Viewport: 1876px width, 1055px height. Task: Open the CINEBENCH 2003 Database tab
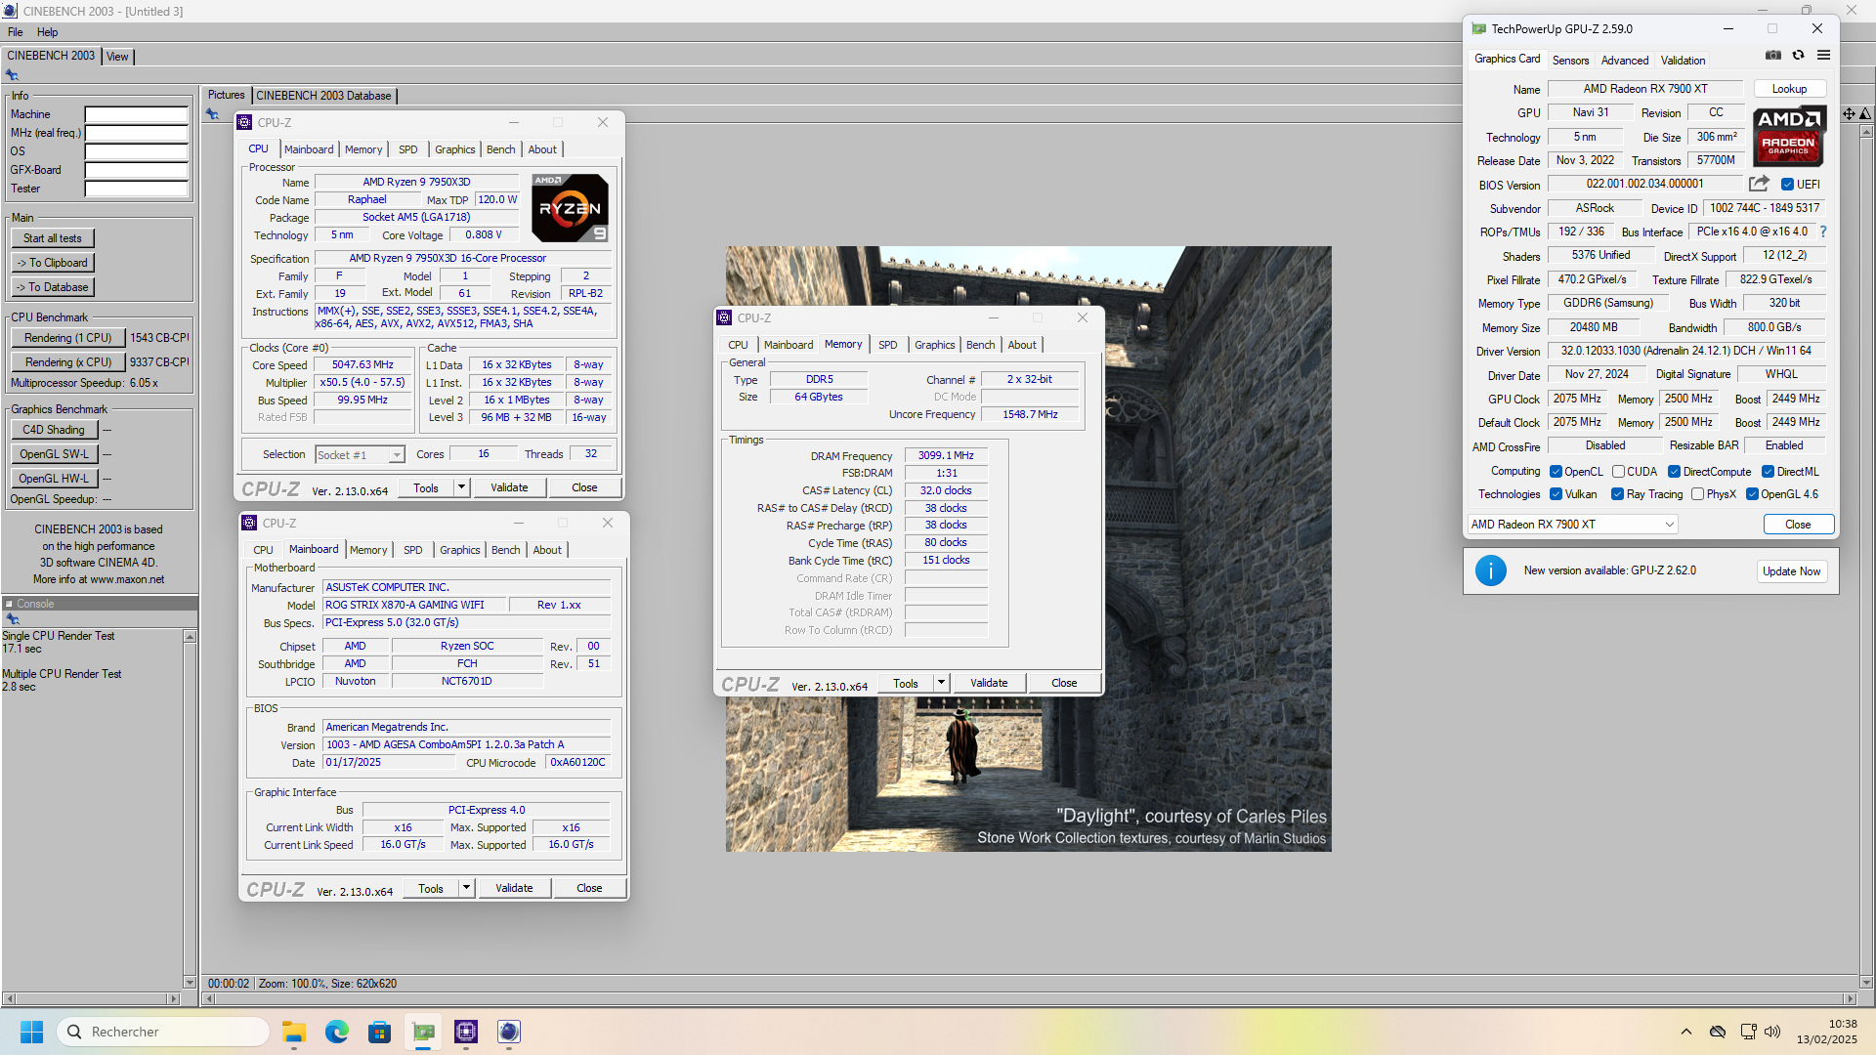pyautogui.click(x=323, y=96)
